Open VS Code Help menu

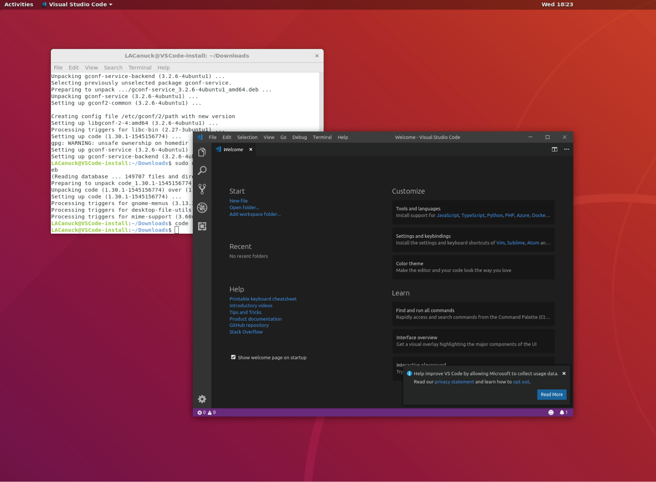point(343,137)
